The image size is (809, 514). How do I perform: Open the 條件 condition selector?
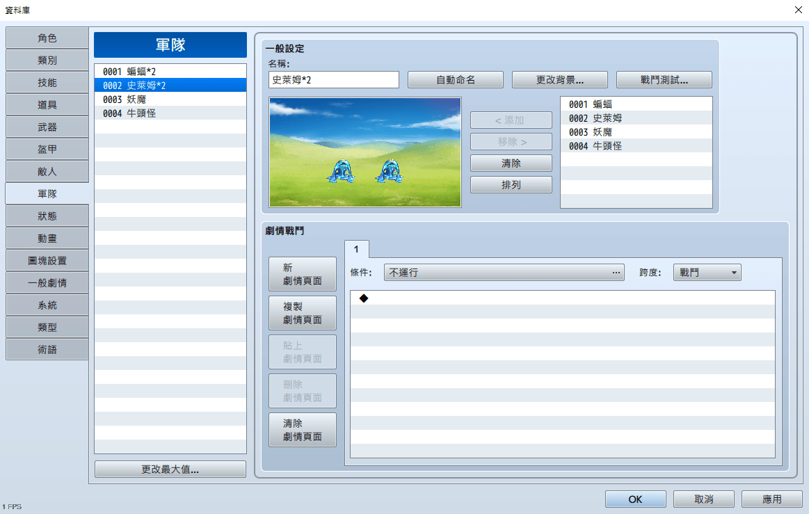(504, 273)
